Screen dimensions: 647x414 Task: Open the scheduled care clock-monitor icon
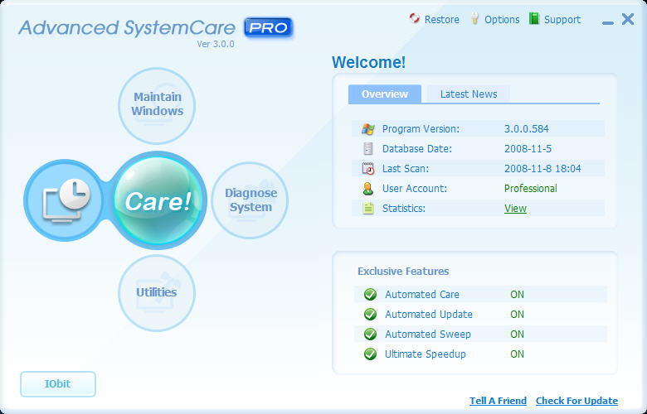[66, 200]
